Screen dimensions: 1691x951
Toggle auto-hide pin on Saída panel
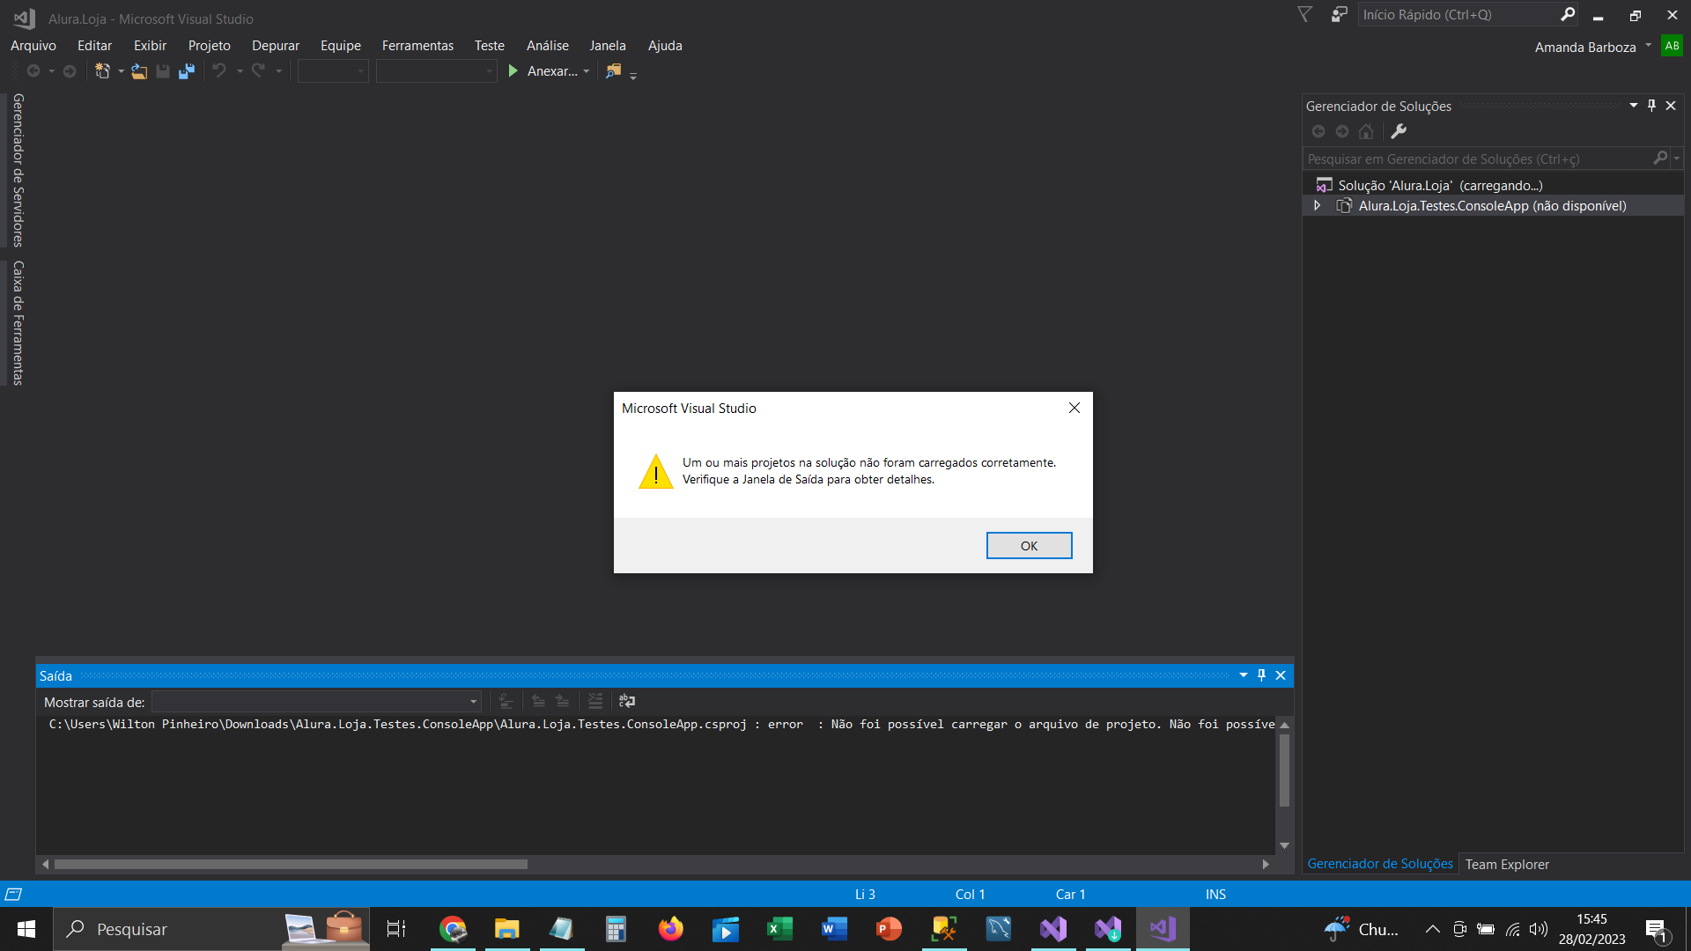pos(1261,675)
